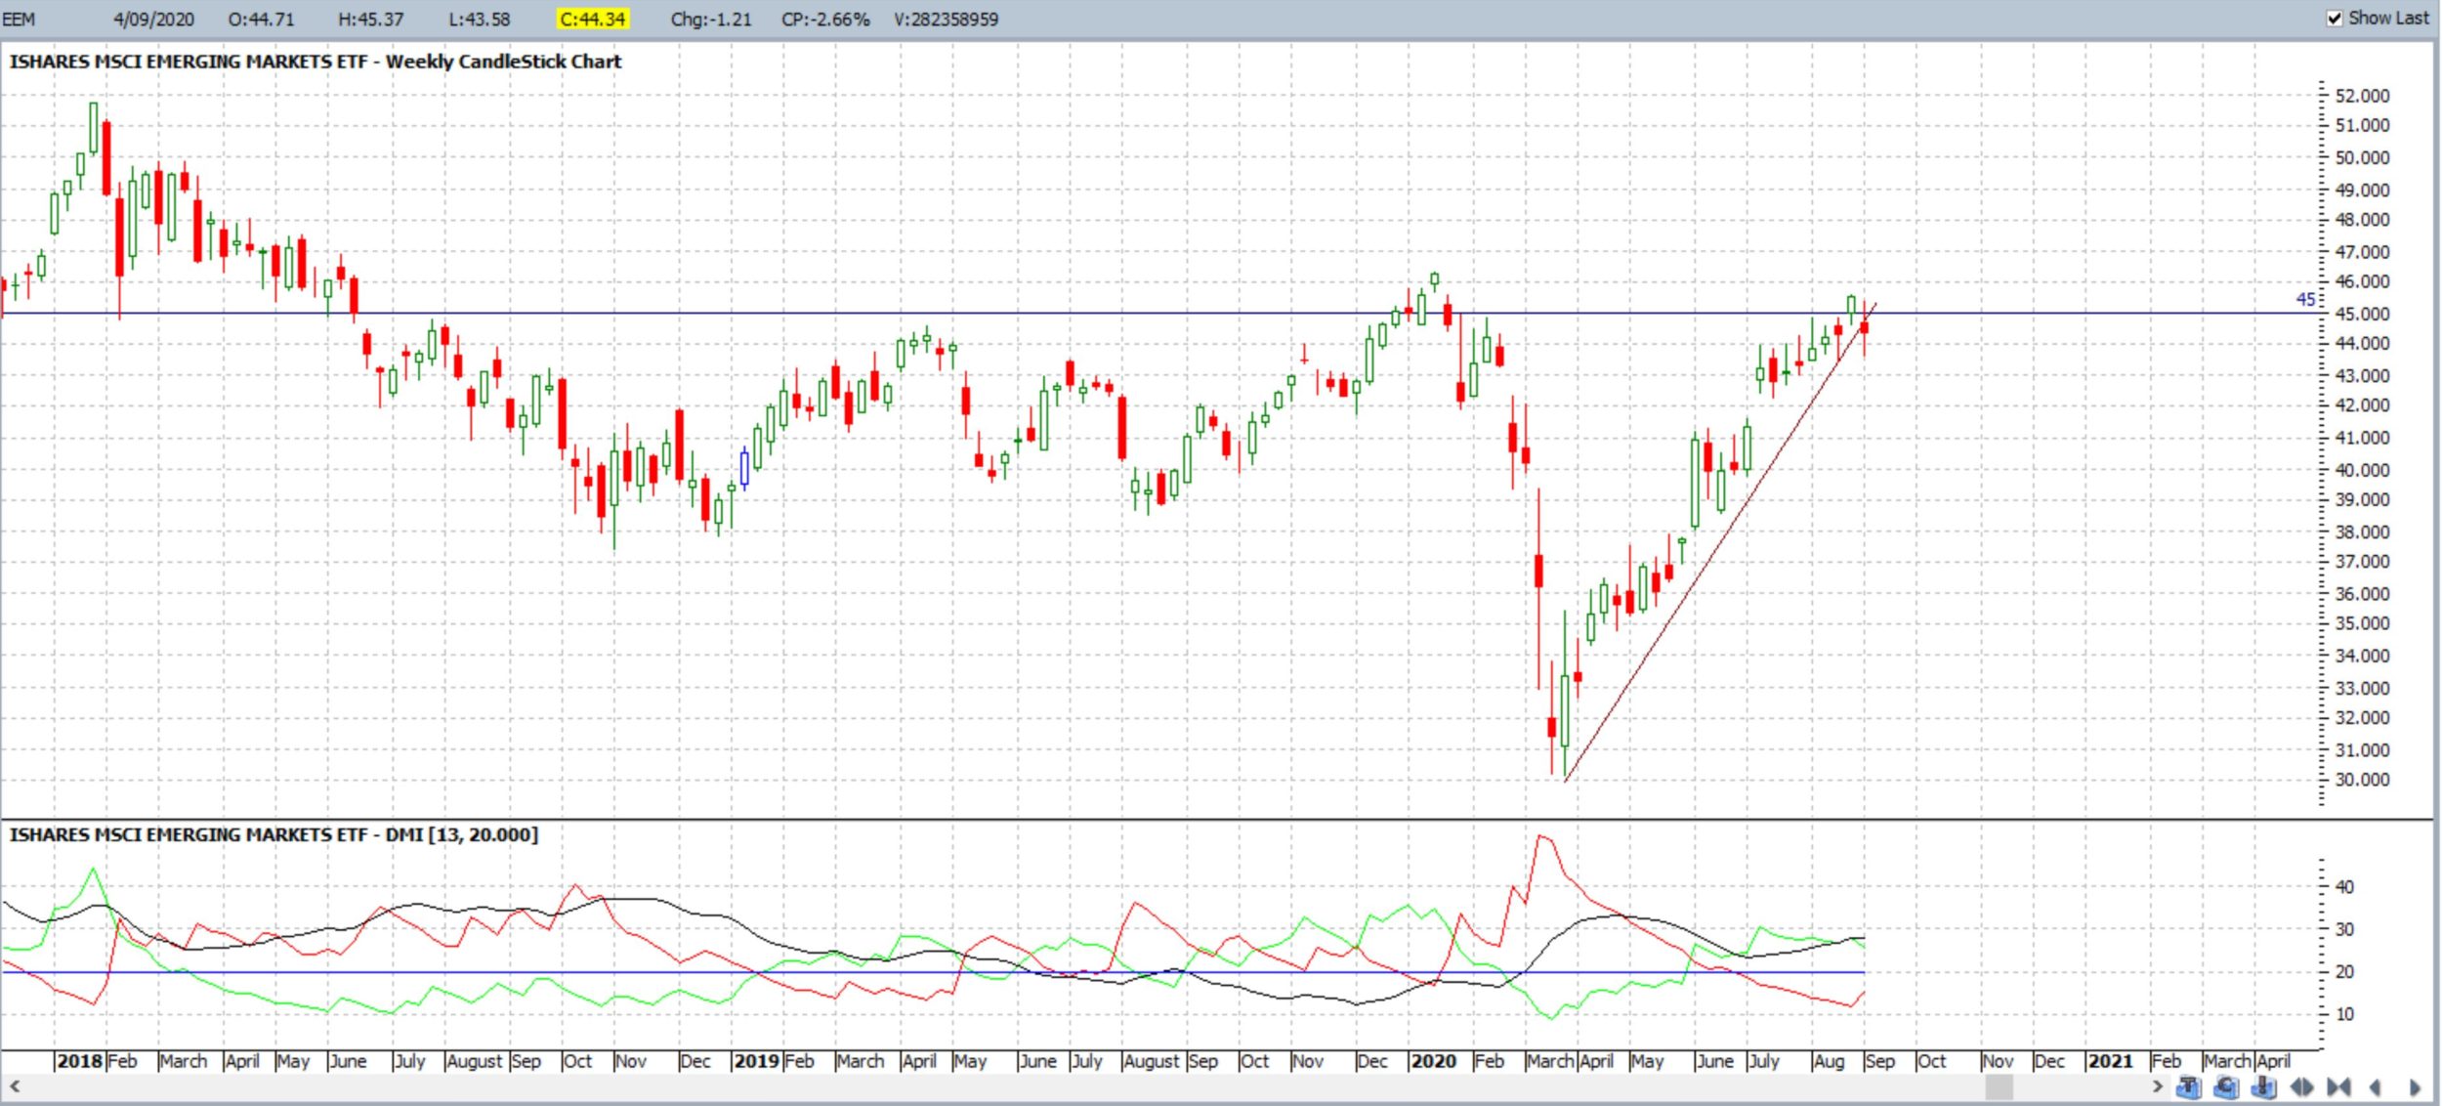Click the date 4/09/2020 in header

pyautogui.click(x=153, y=19)
